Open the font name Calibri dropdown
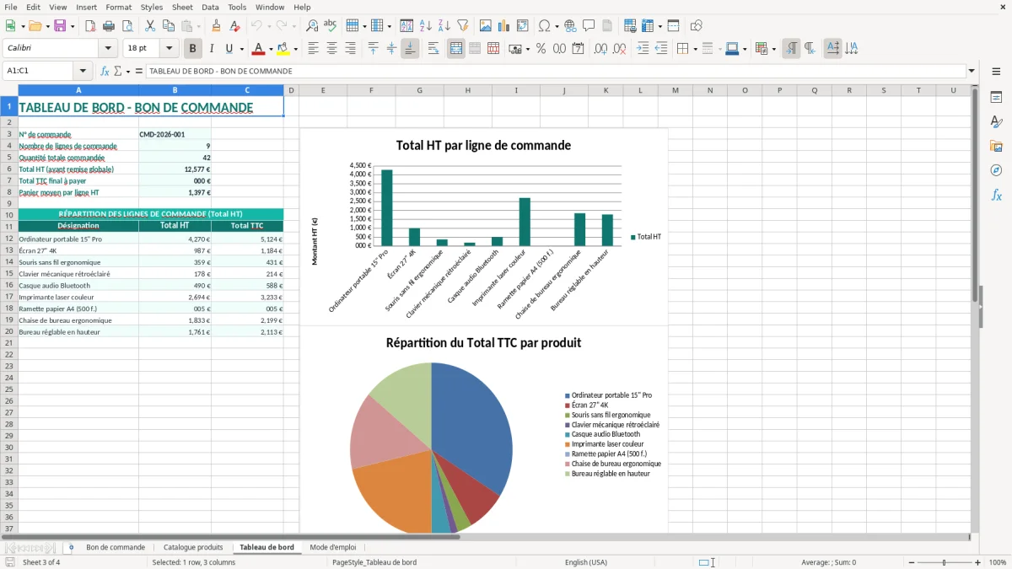1012x569 pixels. tap(108, 49)
